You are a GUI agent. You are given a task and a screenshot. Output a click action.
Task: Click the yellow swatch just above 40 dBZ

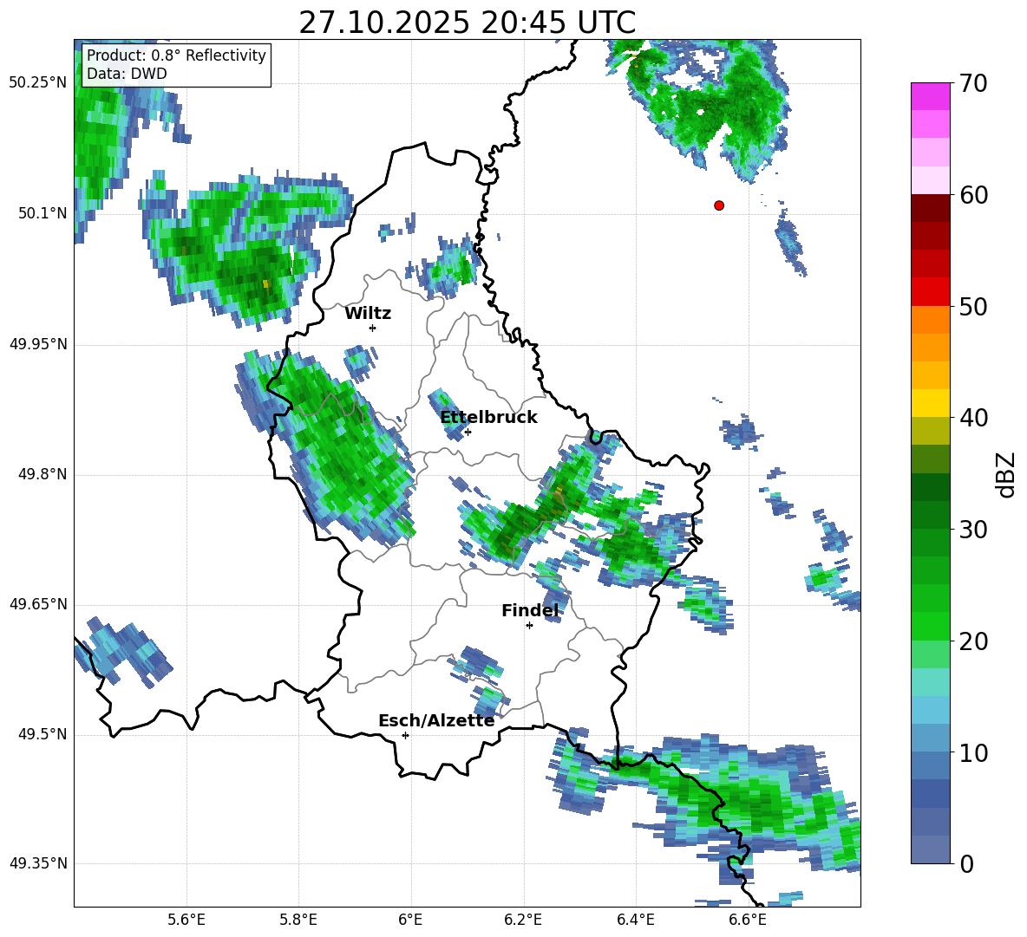pyautogui.click(x=930, y=403)
